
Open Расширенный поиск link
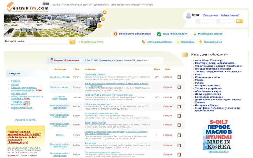[x=91, y=42]
